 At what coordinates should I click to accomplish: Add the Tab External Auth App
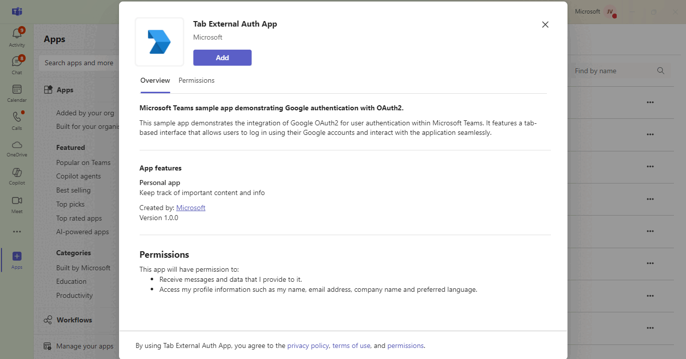(x=222, y=57)
